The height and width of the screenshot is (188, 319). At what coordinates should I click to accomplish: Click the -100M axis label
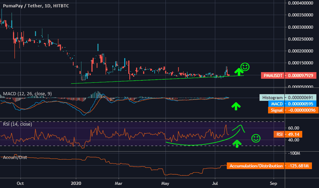point(294,153)
